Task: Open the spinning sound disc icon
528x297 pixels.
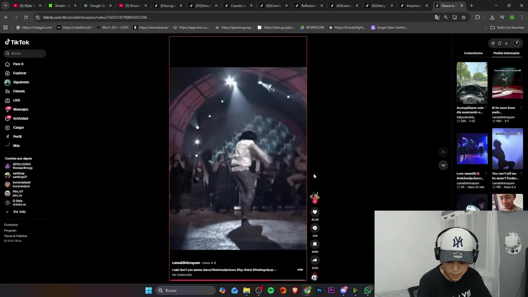Action: tap(314, 277)
